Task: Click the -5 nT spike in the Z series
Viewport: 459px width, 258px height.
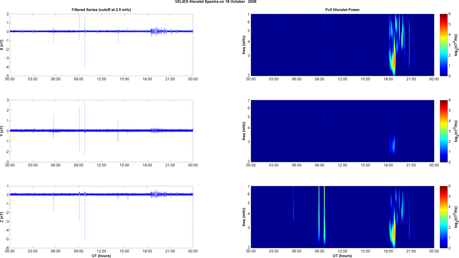Action: [x=85, y=218]
